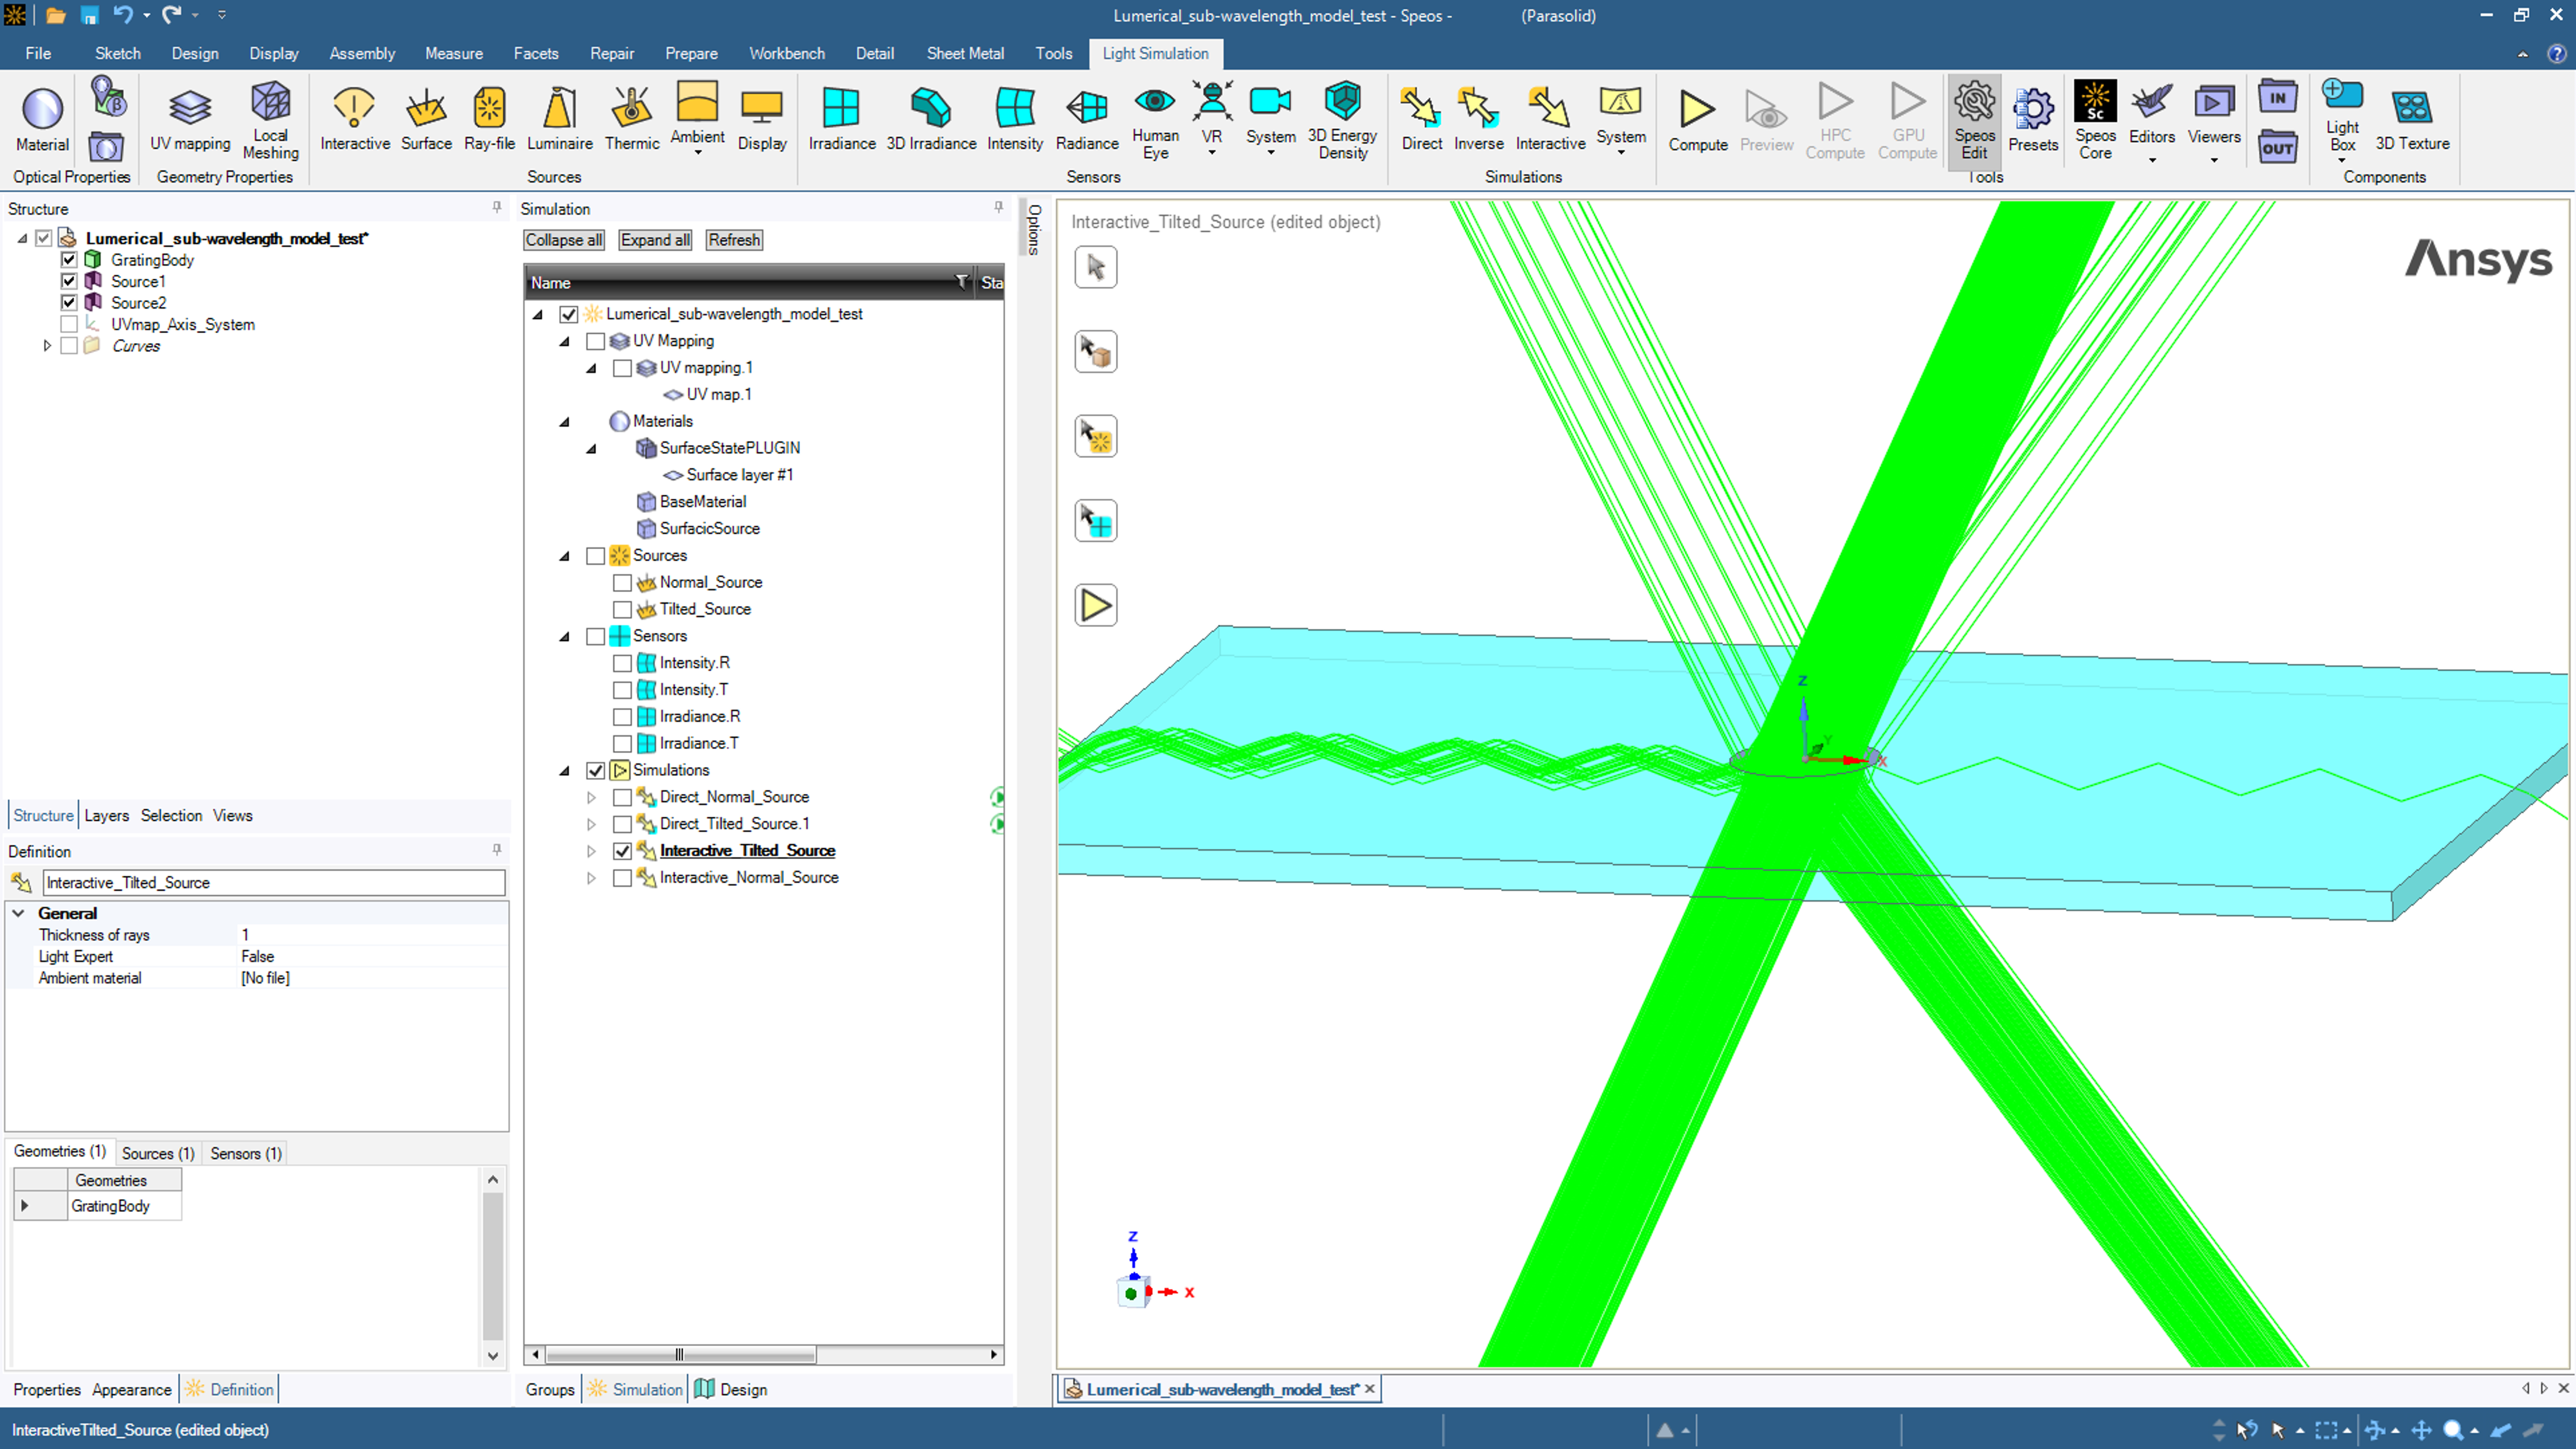Select the viewport source pick tool

[x=1095, y=437]
